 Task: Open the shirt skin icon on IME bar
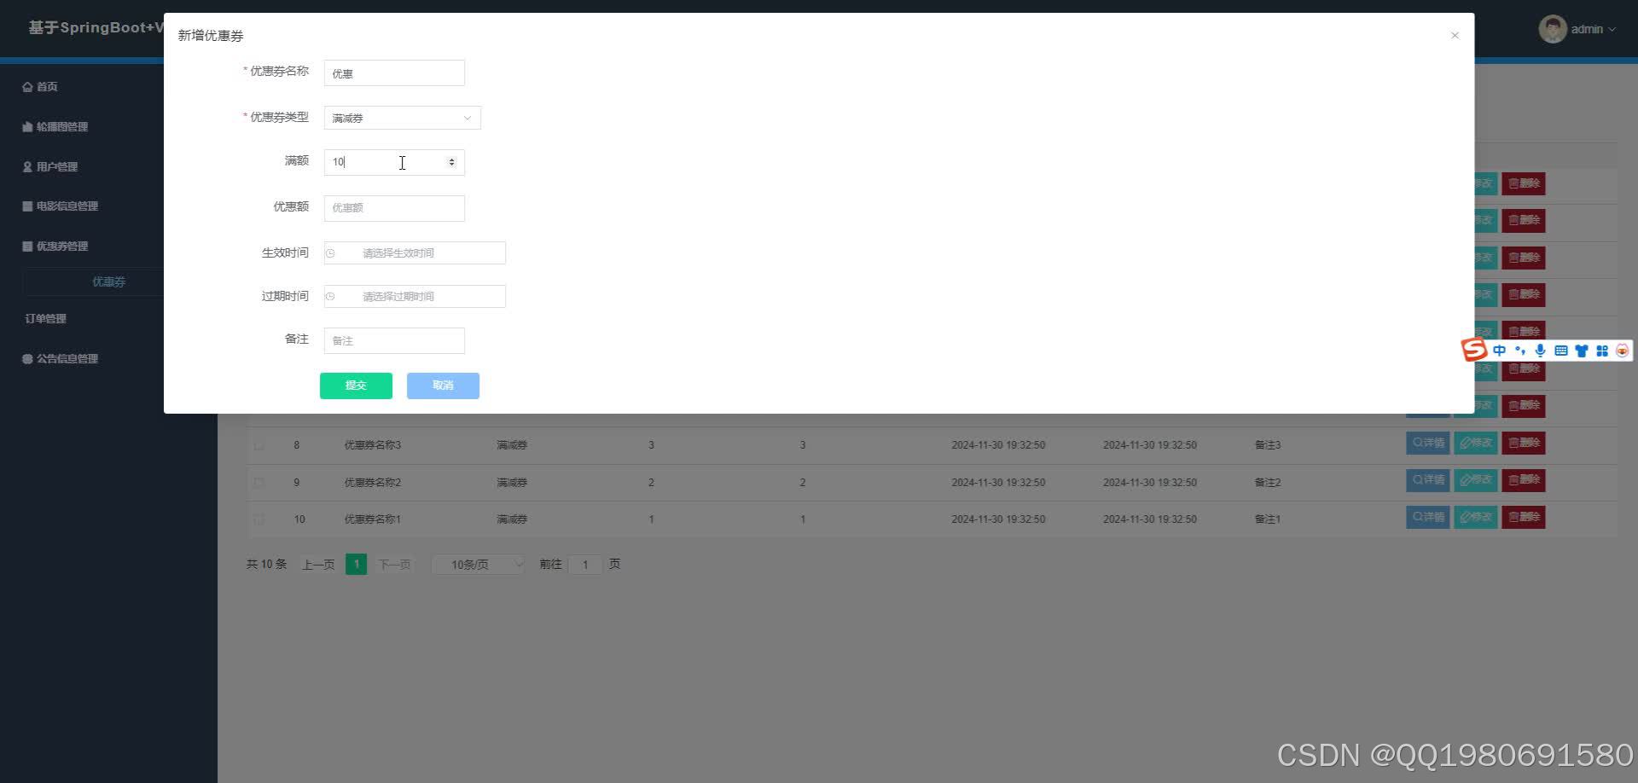coord(1582,351)
